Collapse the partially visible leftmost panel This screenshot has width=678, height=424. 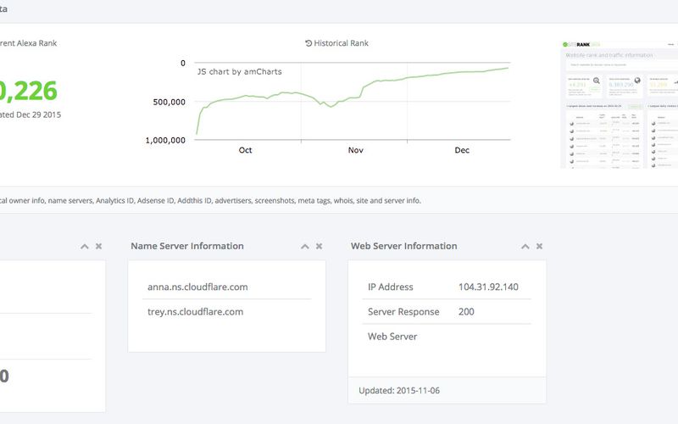point(85,246)
